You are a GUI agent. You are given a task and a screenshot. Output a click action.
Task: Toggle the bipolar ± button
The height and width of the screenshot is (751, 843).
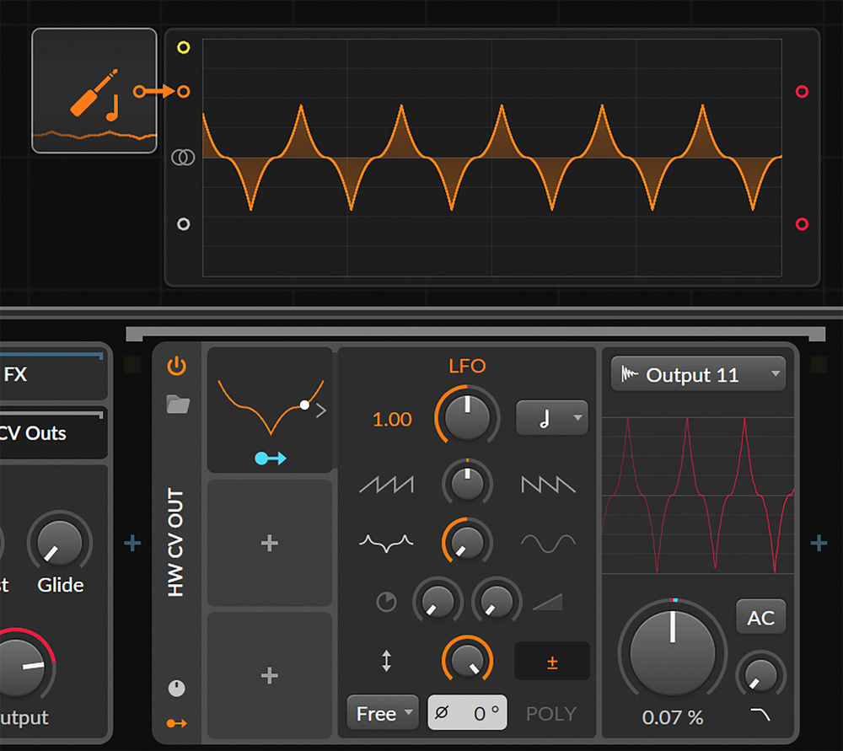pos(552,662)
